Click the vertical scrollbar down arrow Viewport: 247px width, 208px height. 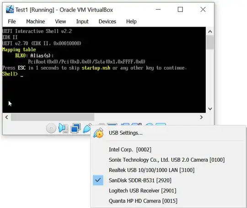point(210,109)
